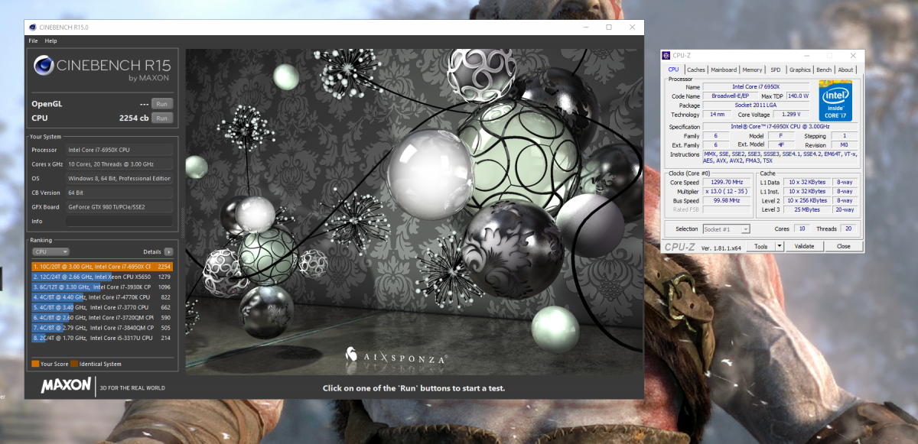918x444 pixels.
Task: Open the File menu in Cinebench
Action: (33, 41)
